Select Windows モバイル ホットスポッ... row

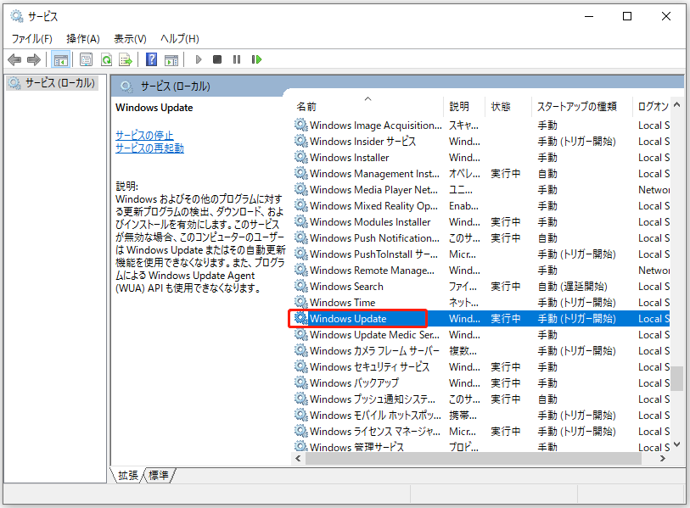481,416
